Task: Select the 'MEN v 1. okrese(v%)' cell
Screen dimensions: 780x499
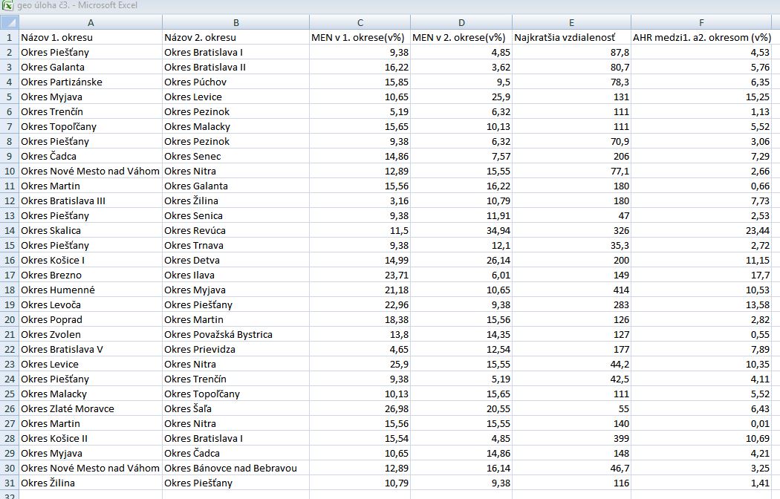Action: pyautogui.click(x=360, y=37)
